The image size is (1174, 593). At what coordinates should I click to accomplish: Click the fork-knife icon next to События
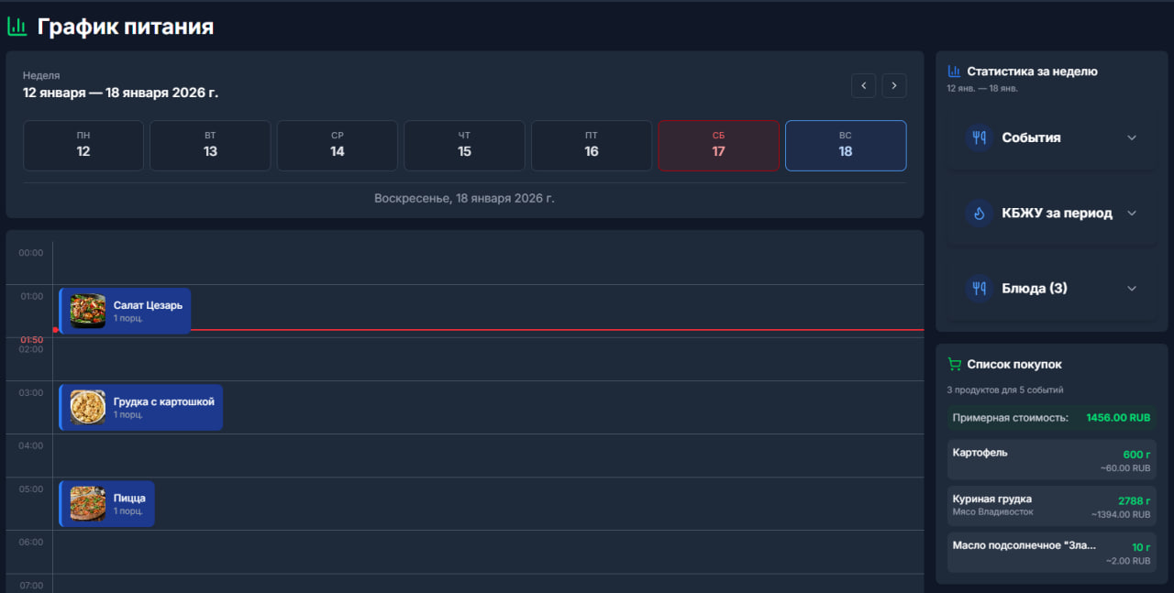(x=980, y=137)
